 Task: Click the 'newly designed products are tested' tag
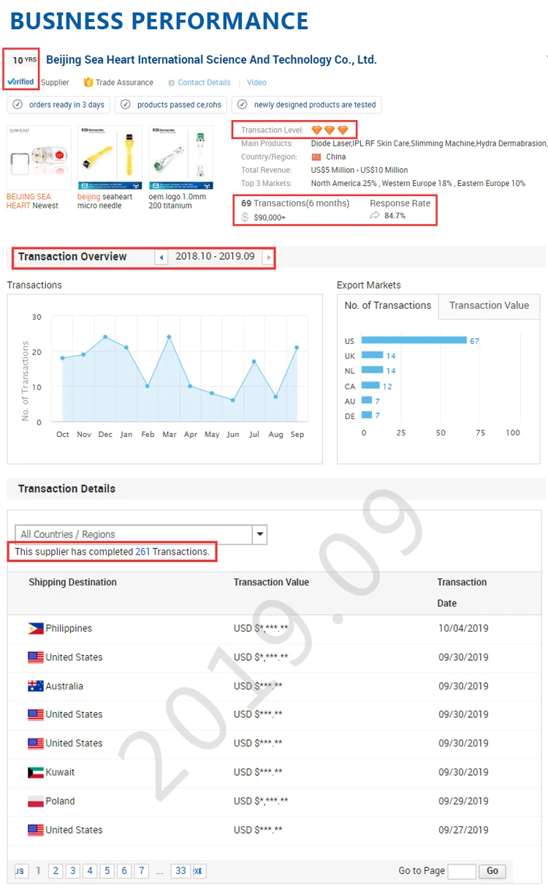[307, 105]
